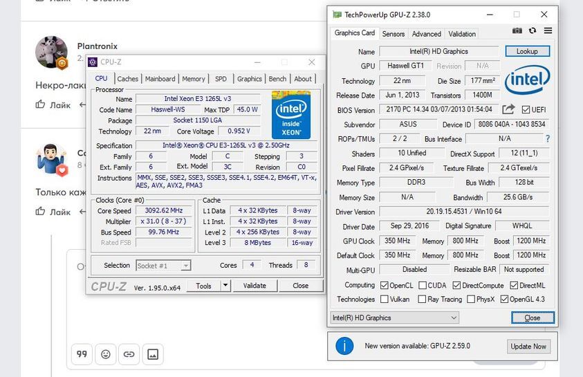This screenshot has width=583, height=377.
Task: Enable the Vulkan checkbox
Action: pyautogui.click(x=385, y=300)
